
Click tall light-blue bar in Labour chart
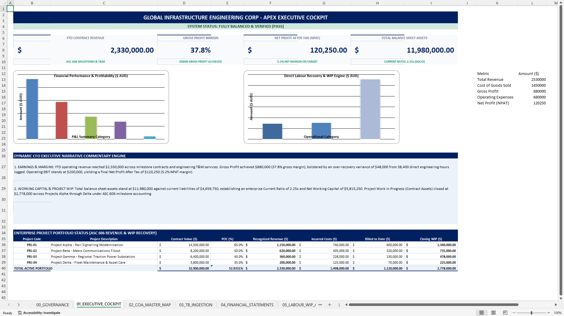pos(370,109)
